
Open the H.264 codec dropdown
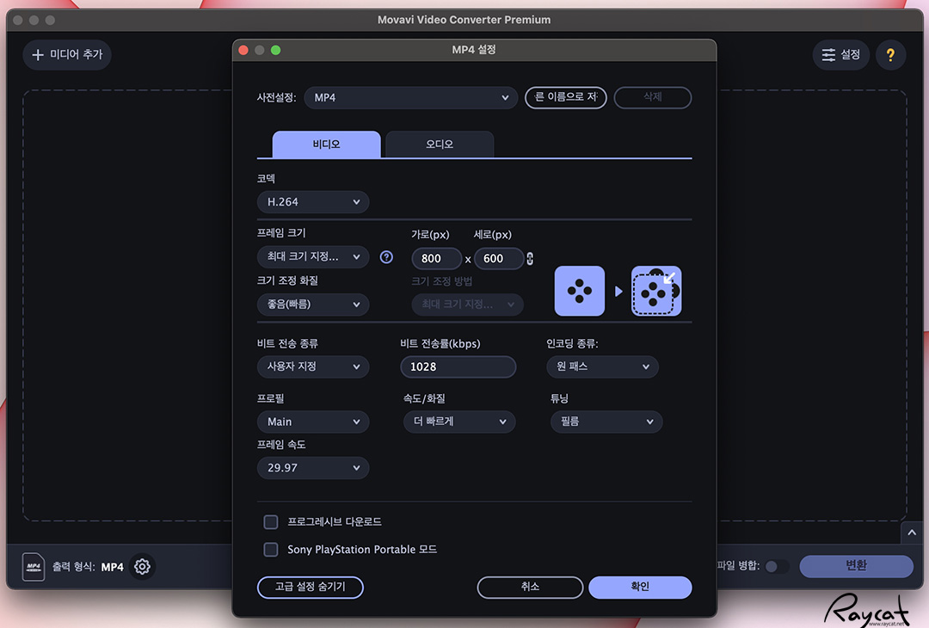313,202
